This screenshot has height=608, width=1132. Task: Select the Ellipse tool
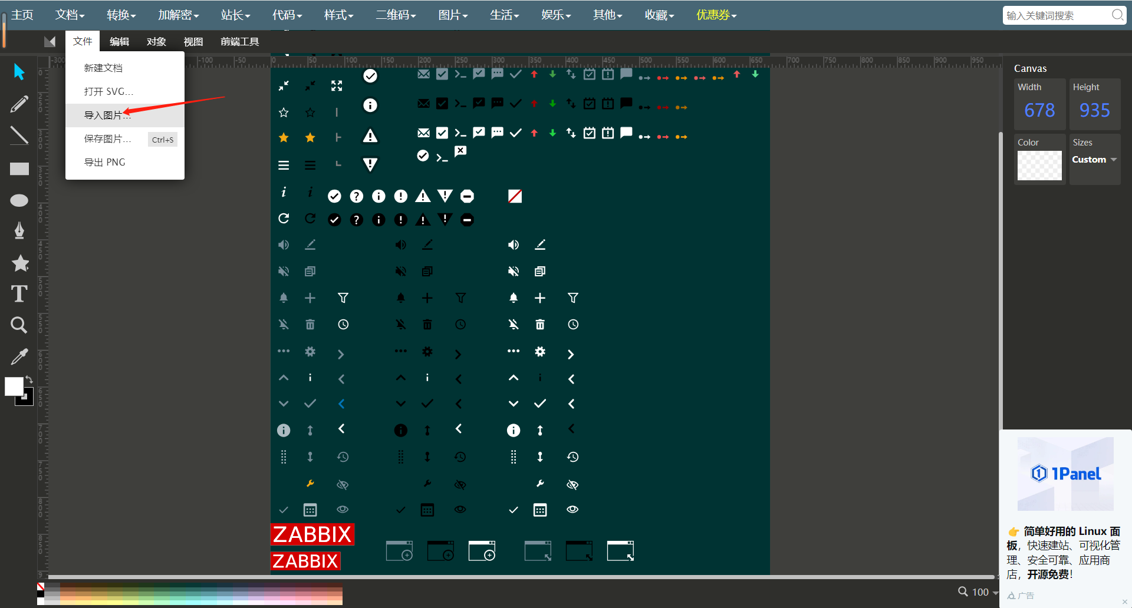point(19,200)
